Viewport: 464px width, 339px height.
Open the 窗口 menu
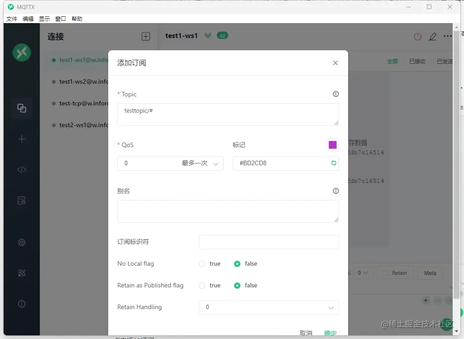(60, 19)
